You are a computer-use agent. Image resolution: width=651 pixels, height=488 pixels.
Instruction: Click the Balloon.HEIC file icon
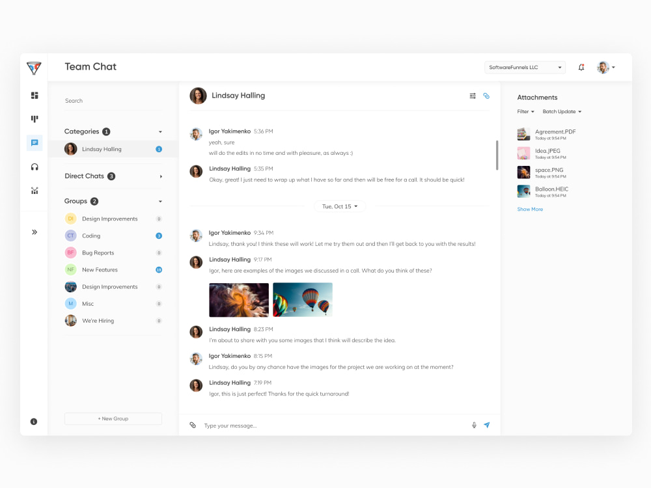point(523,191)
